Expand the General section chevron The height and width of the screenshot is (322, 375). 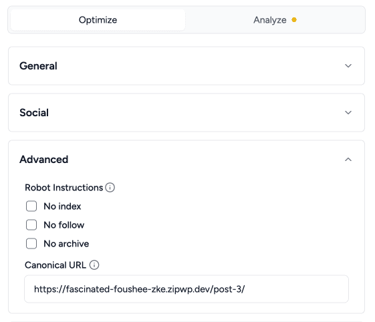coord(348,65)
